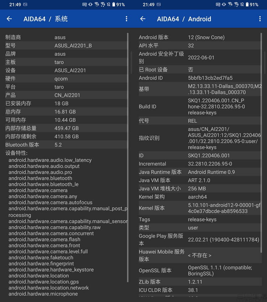Tap vibrate mode icon in left status bar
Viewport: 267px width, 302px height.
[x=90, y=4]
